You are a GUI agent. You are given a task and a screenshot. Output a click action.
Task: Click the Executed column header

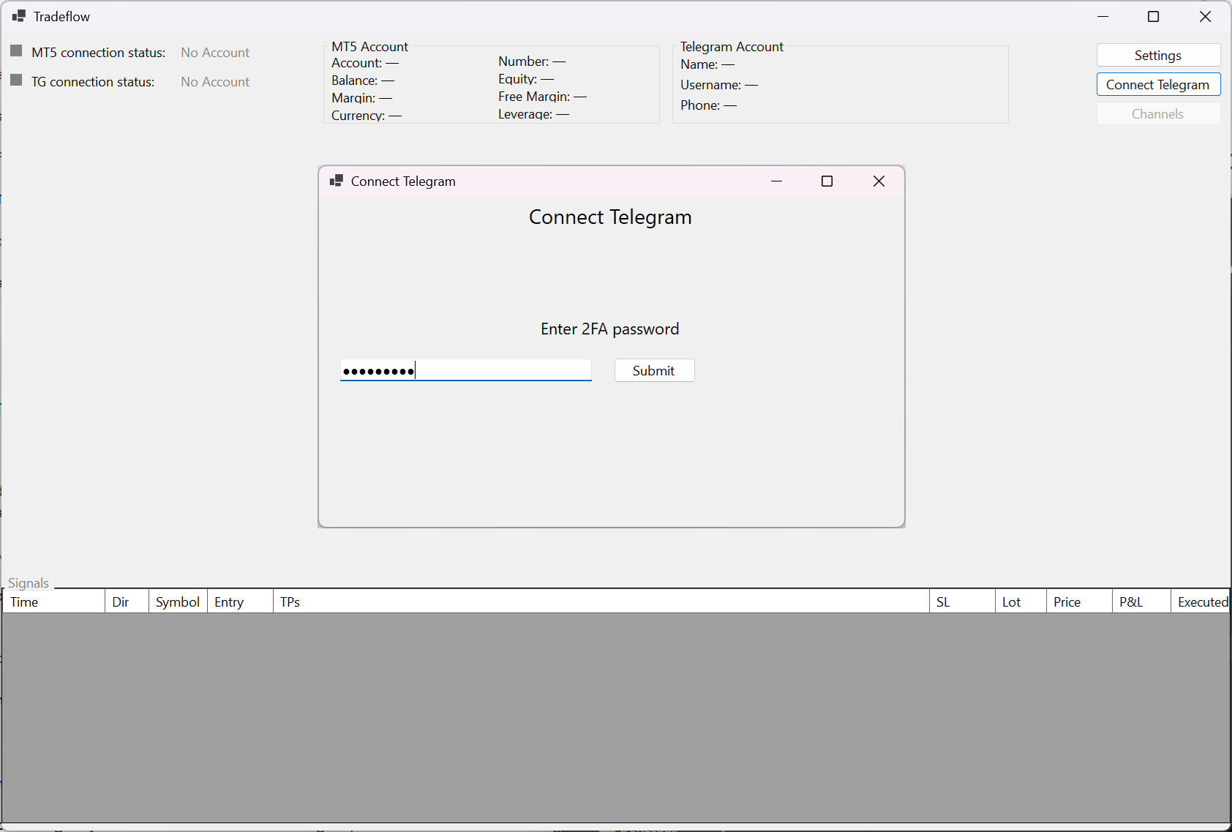(x=1201, y=601)
